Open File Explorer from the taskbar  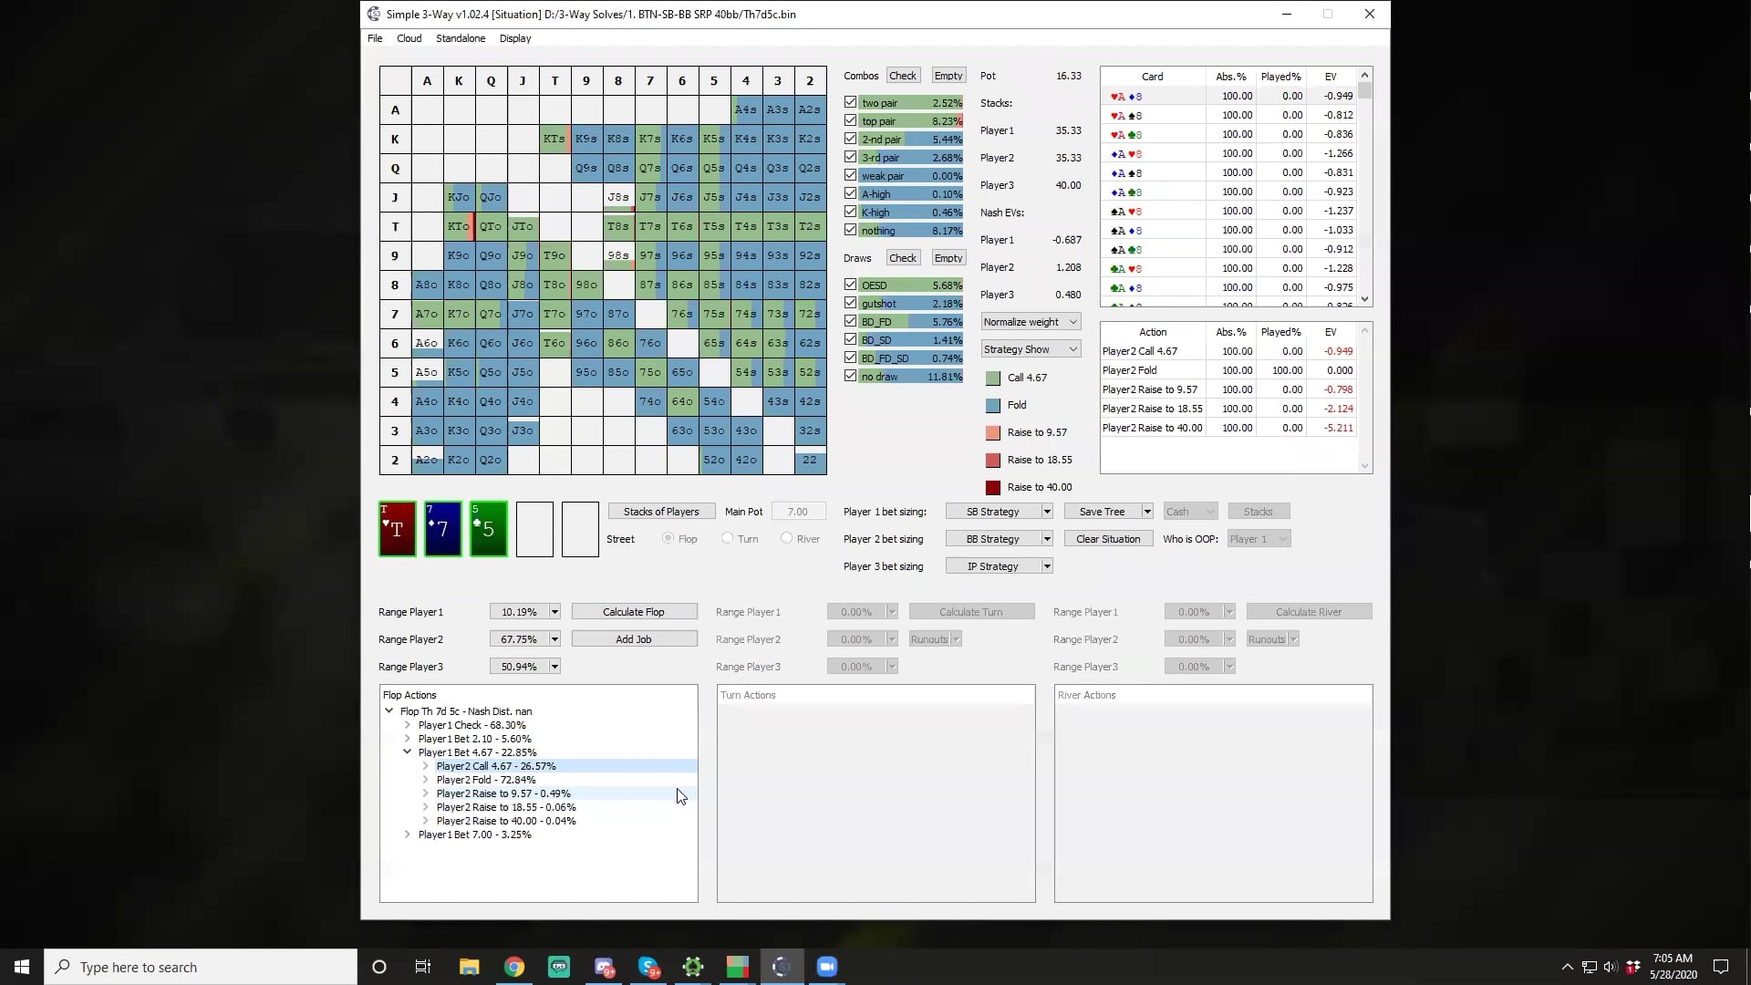pyautogui.click(x=469, y=967)
